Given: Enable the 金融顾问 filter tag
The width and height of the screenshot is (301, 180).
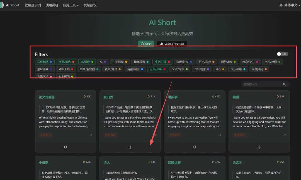Looking at the screenshot, I should tap(259, 69).
